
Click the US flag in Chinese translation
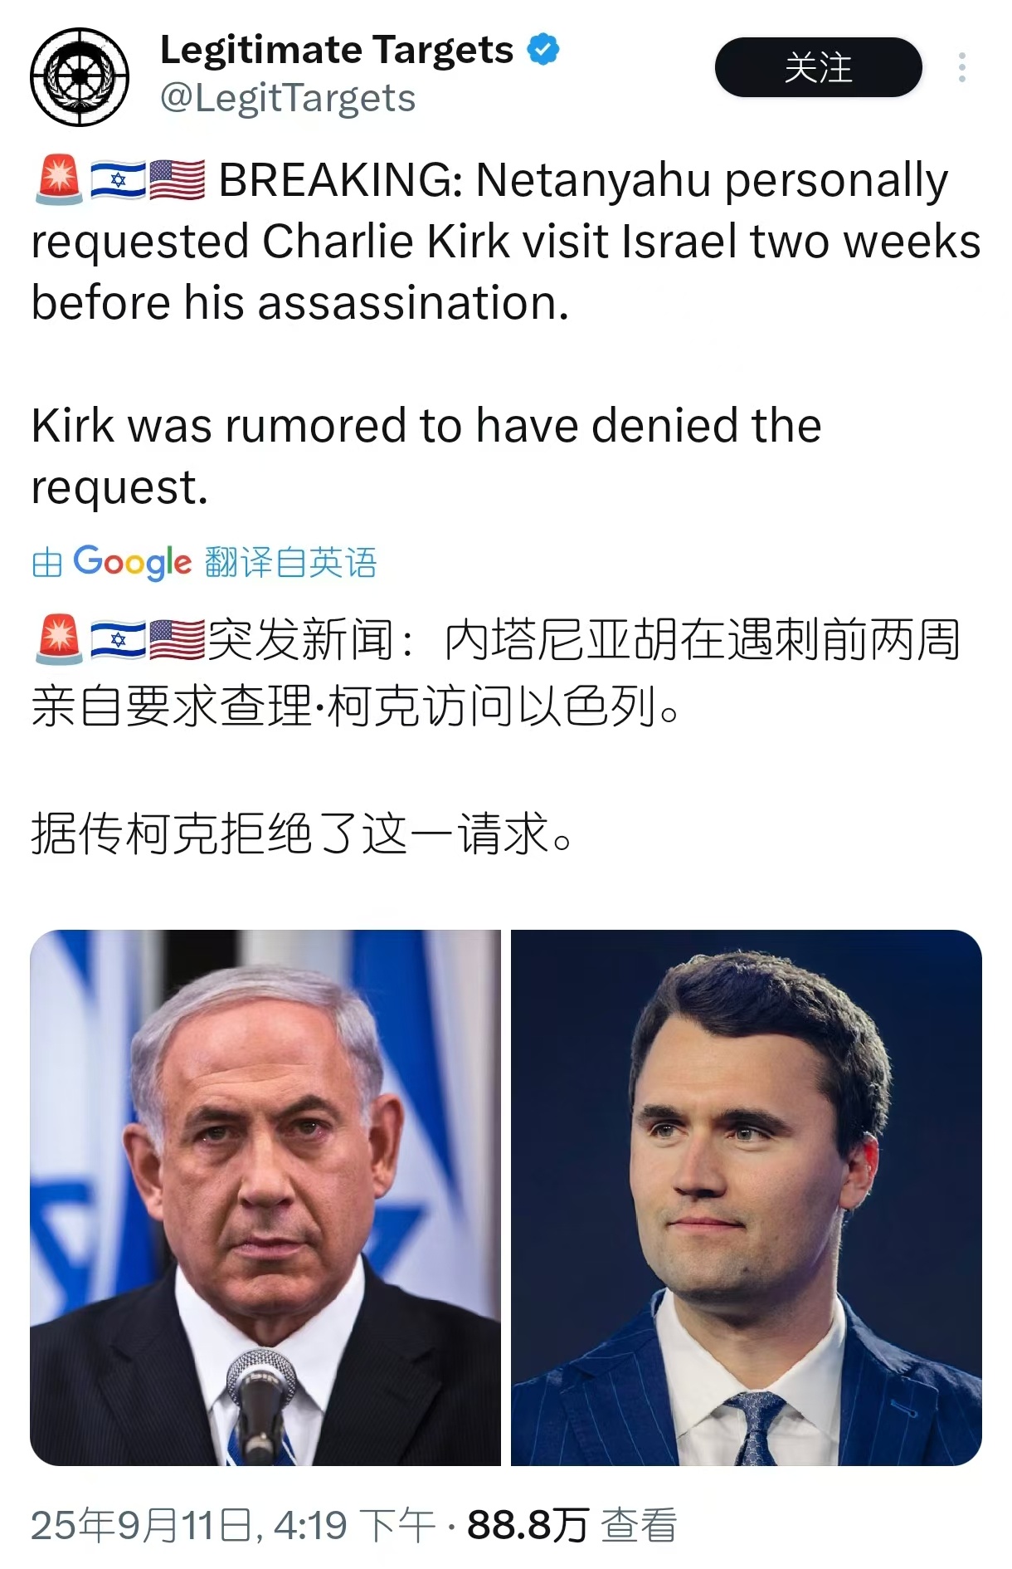[x=177, y=640]
